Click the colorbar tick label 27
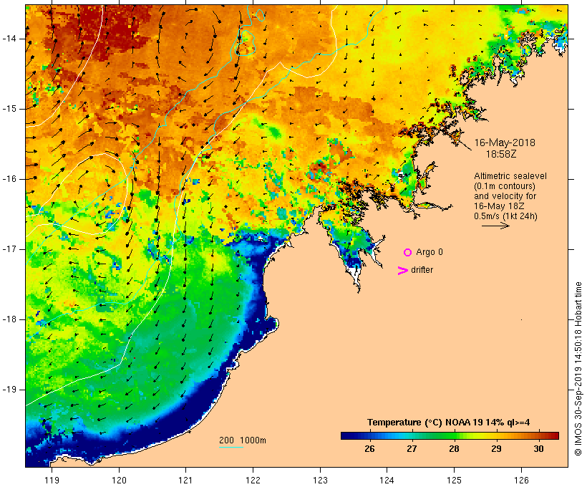Screen dimensions: 587x487 point(412,449)
